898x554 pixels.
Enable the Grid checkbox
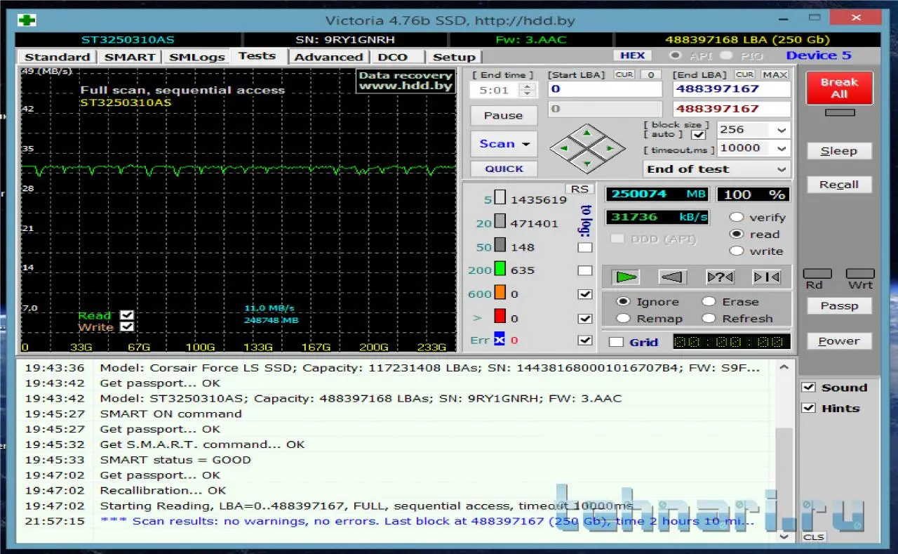616,342
